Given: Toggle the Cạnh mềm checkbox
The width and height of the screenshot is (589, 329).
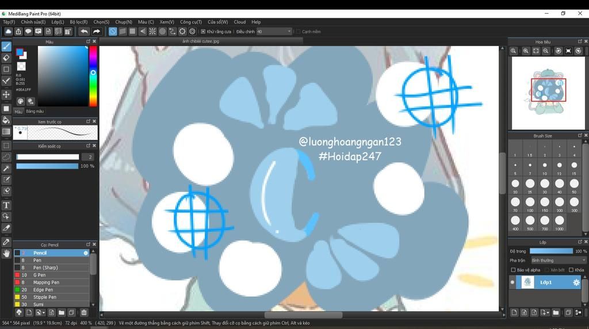Looking at the screenshot, I should point(299,32).
